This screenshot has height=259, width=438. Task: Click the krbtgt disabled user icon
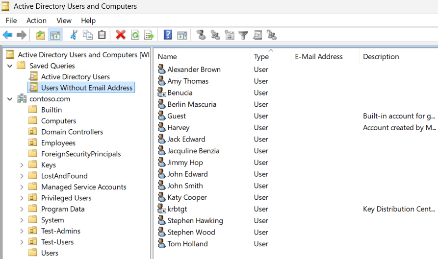(162, 209)
